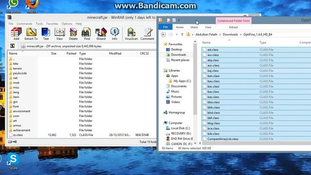Sort WinRAR list by Modified column
Image resolution: width=311 pixels, height=175 pixels.
coord(115,53)
